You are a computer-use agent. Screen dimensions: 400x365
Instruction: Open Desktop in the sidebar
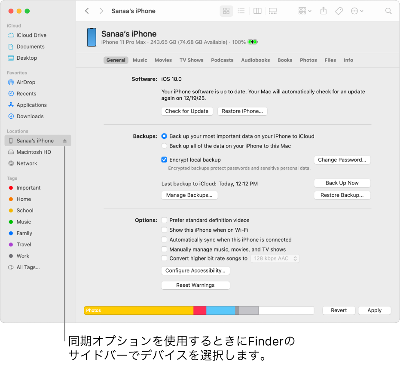point(22,58)
